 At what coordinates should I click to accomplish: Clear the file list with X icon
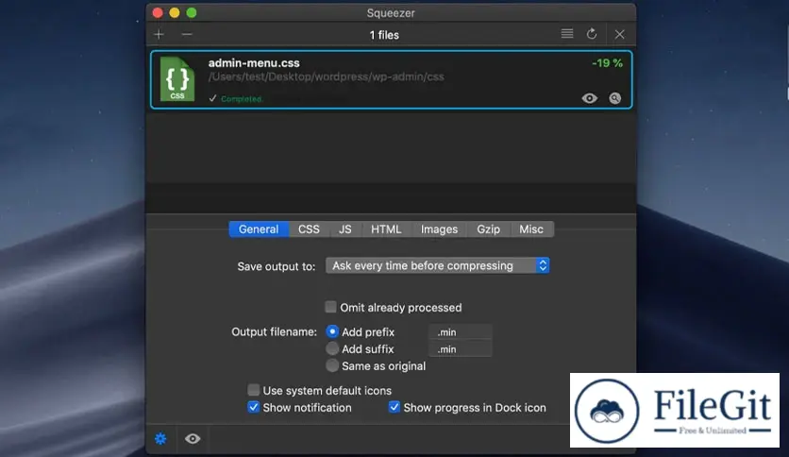coord(619,34)
